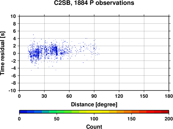This screenshot has width=173, height=129.
Task: Select the y-axis tick label '6'
Action: [14, 31]
